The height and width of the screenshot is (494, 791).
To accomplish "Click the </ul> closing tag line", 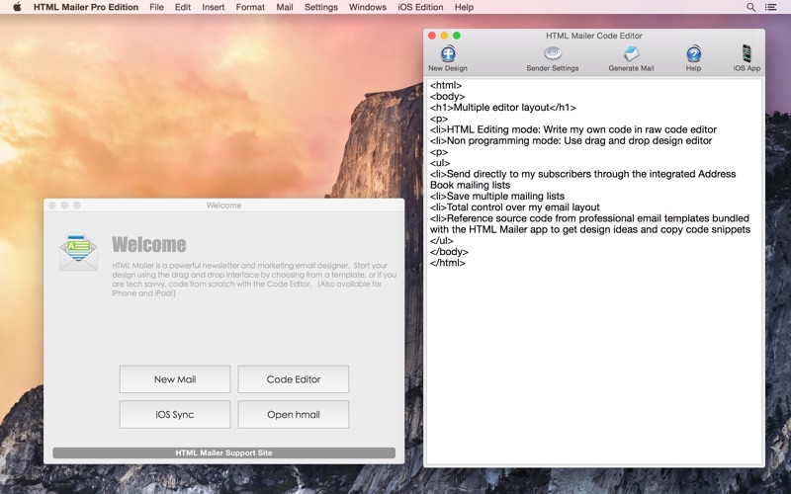I will click(441, 240).
